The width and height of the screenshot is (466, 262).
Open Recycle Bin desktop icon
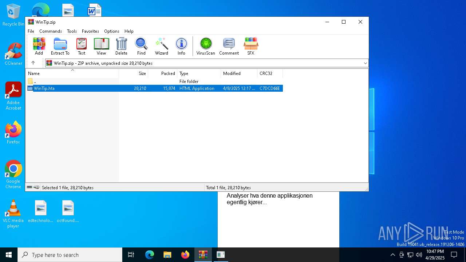pyautogui.click(x=13, y=15)
